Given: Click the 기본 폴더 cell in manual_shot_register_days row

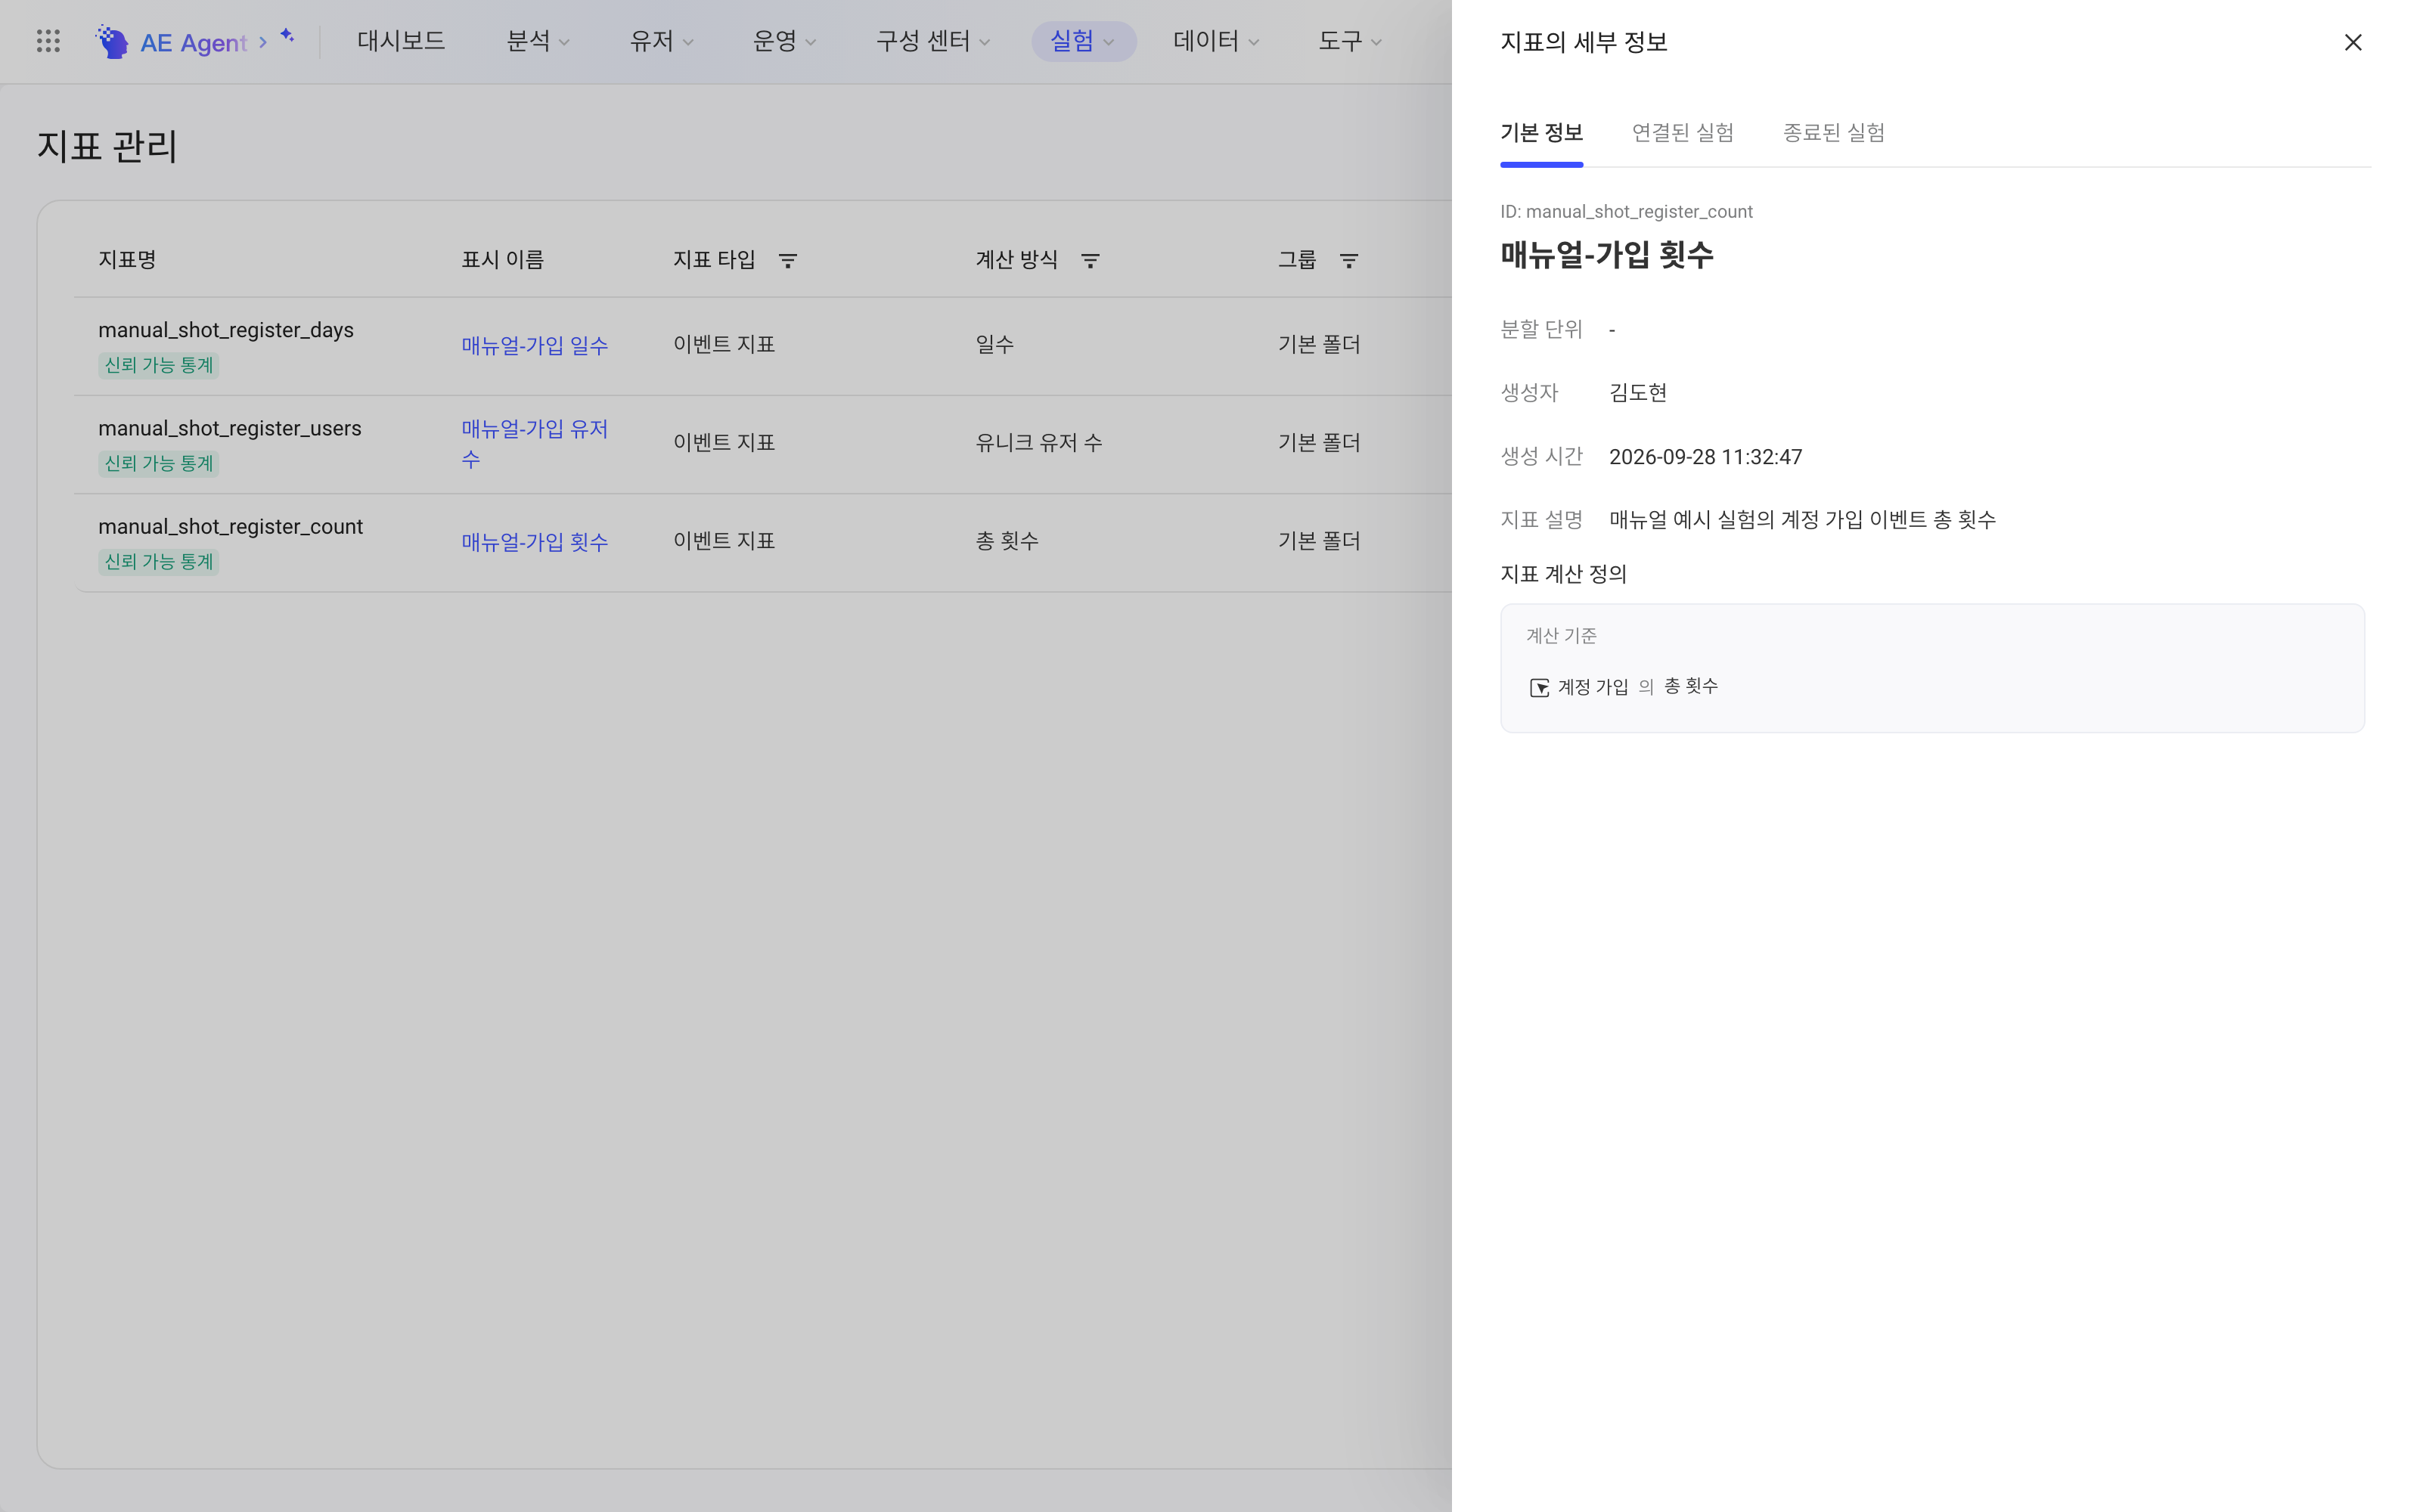Looking at the screenshot, I should coord(1319,344).
